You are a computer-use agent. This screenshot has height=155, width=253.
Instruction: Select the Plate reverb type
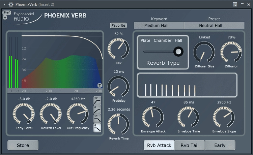click(x=145, y=40)
